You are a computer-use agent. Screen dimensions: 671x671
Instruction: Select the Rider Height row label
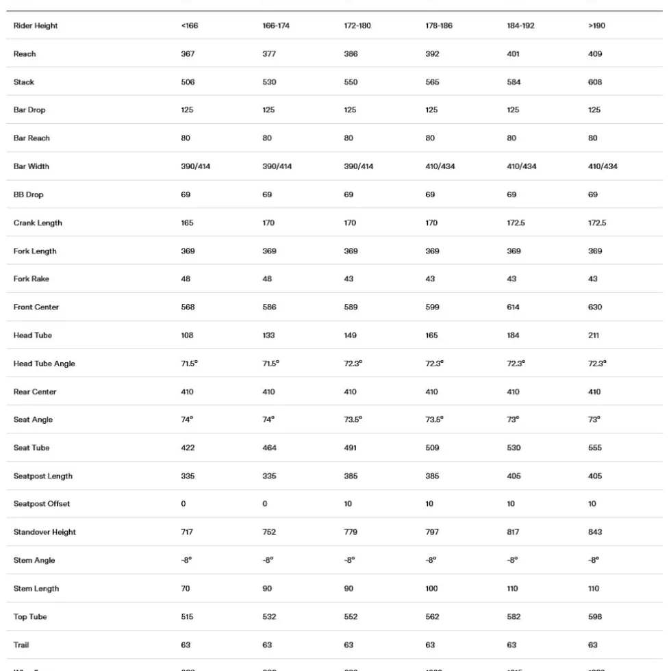point(36,26)
